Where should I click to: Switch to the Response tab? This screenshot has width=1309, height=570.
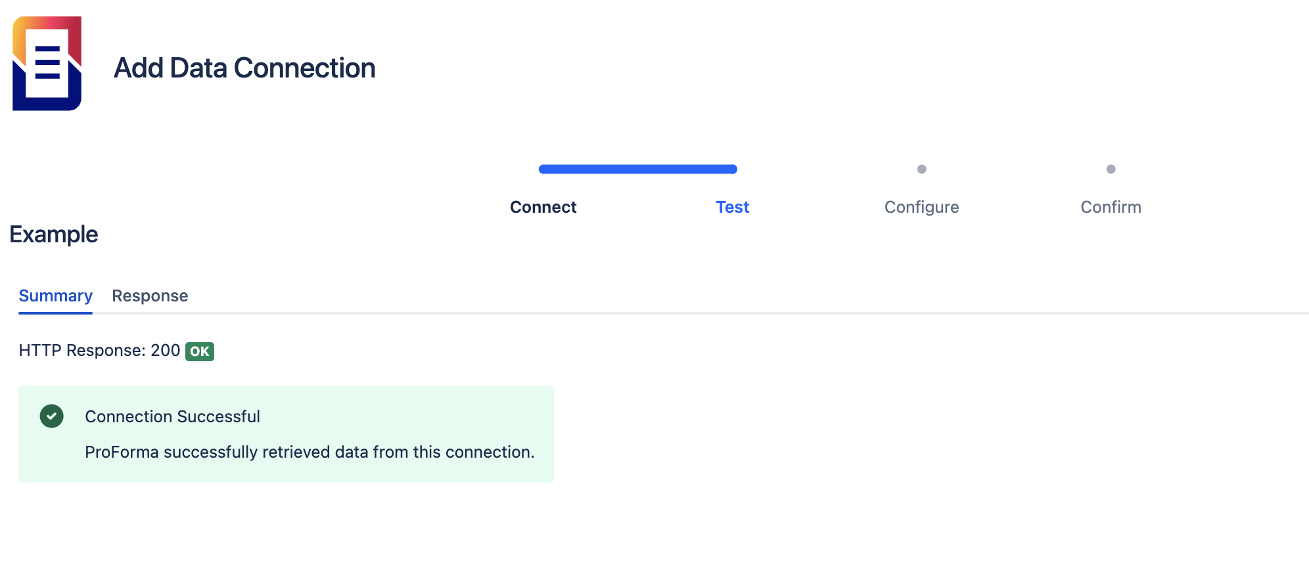coord(150,296)
